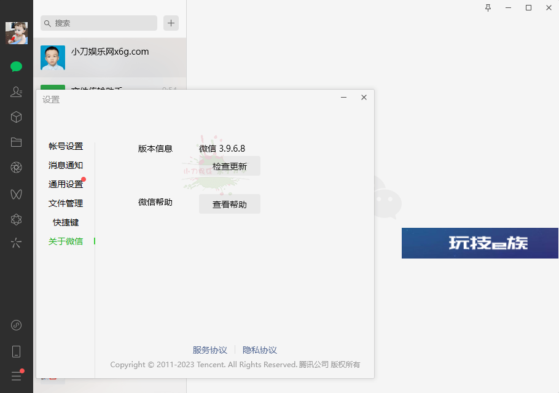Open the Mini Programs panel icon

17,325
